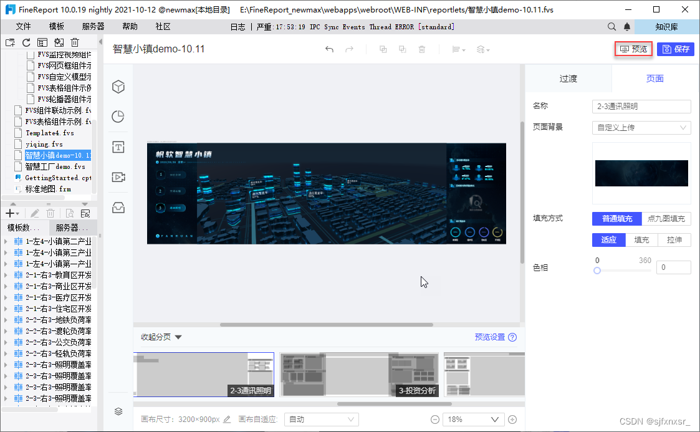Click the video component icon in sidebar
Image resolution: width=700 pixels, height=432 pixels.
pyautogui.click(x=118, y=177)
